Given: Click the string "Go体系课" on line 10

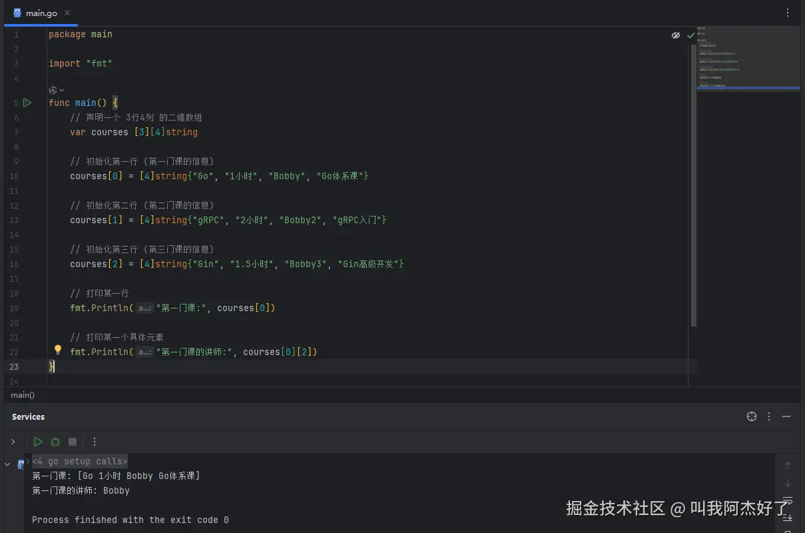Looking at the screenshot, I should [x=341, y=176].
